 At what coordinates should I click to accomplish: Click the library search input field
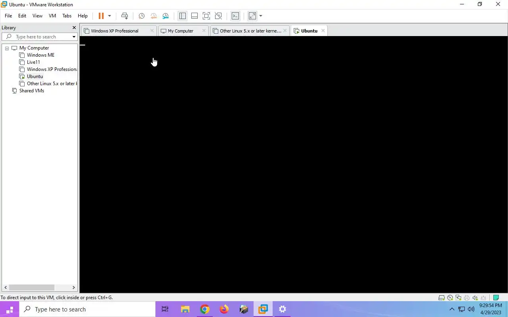coord(40,37)
